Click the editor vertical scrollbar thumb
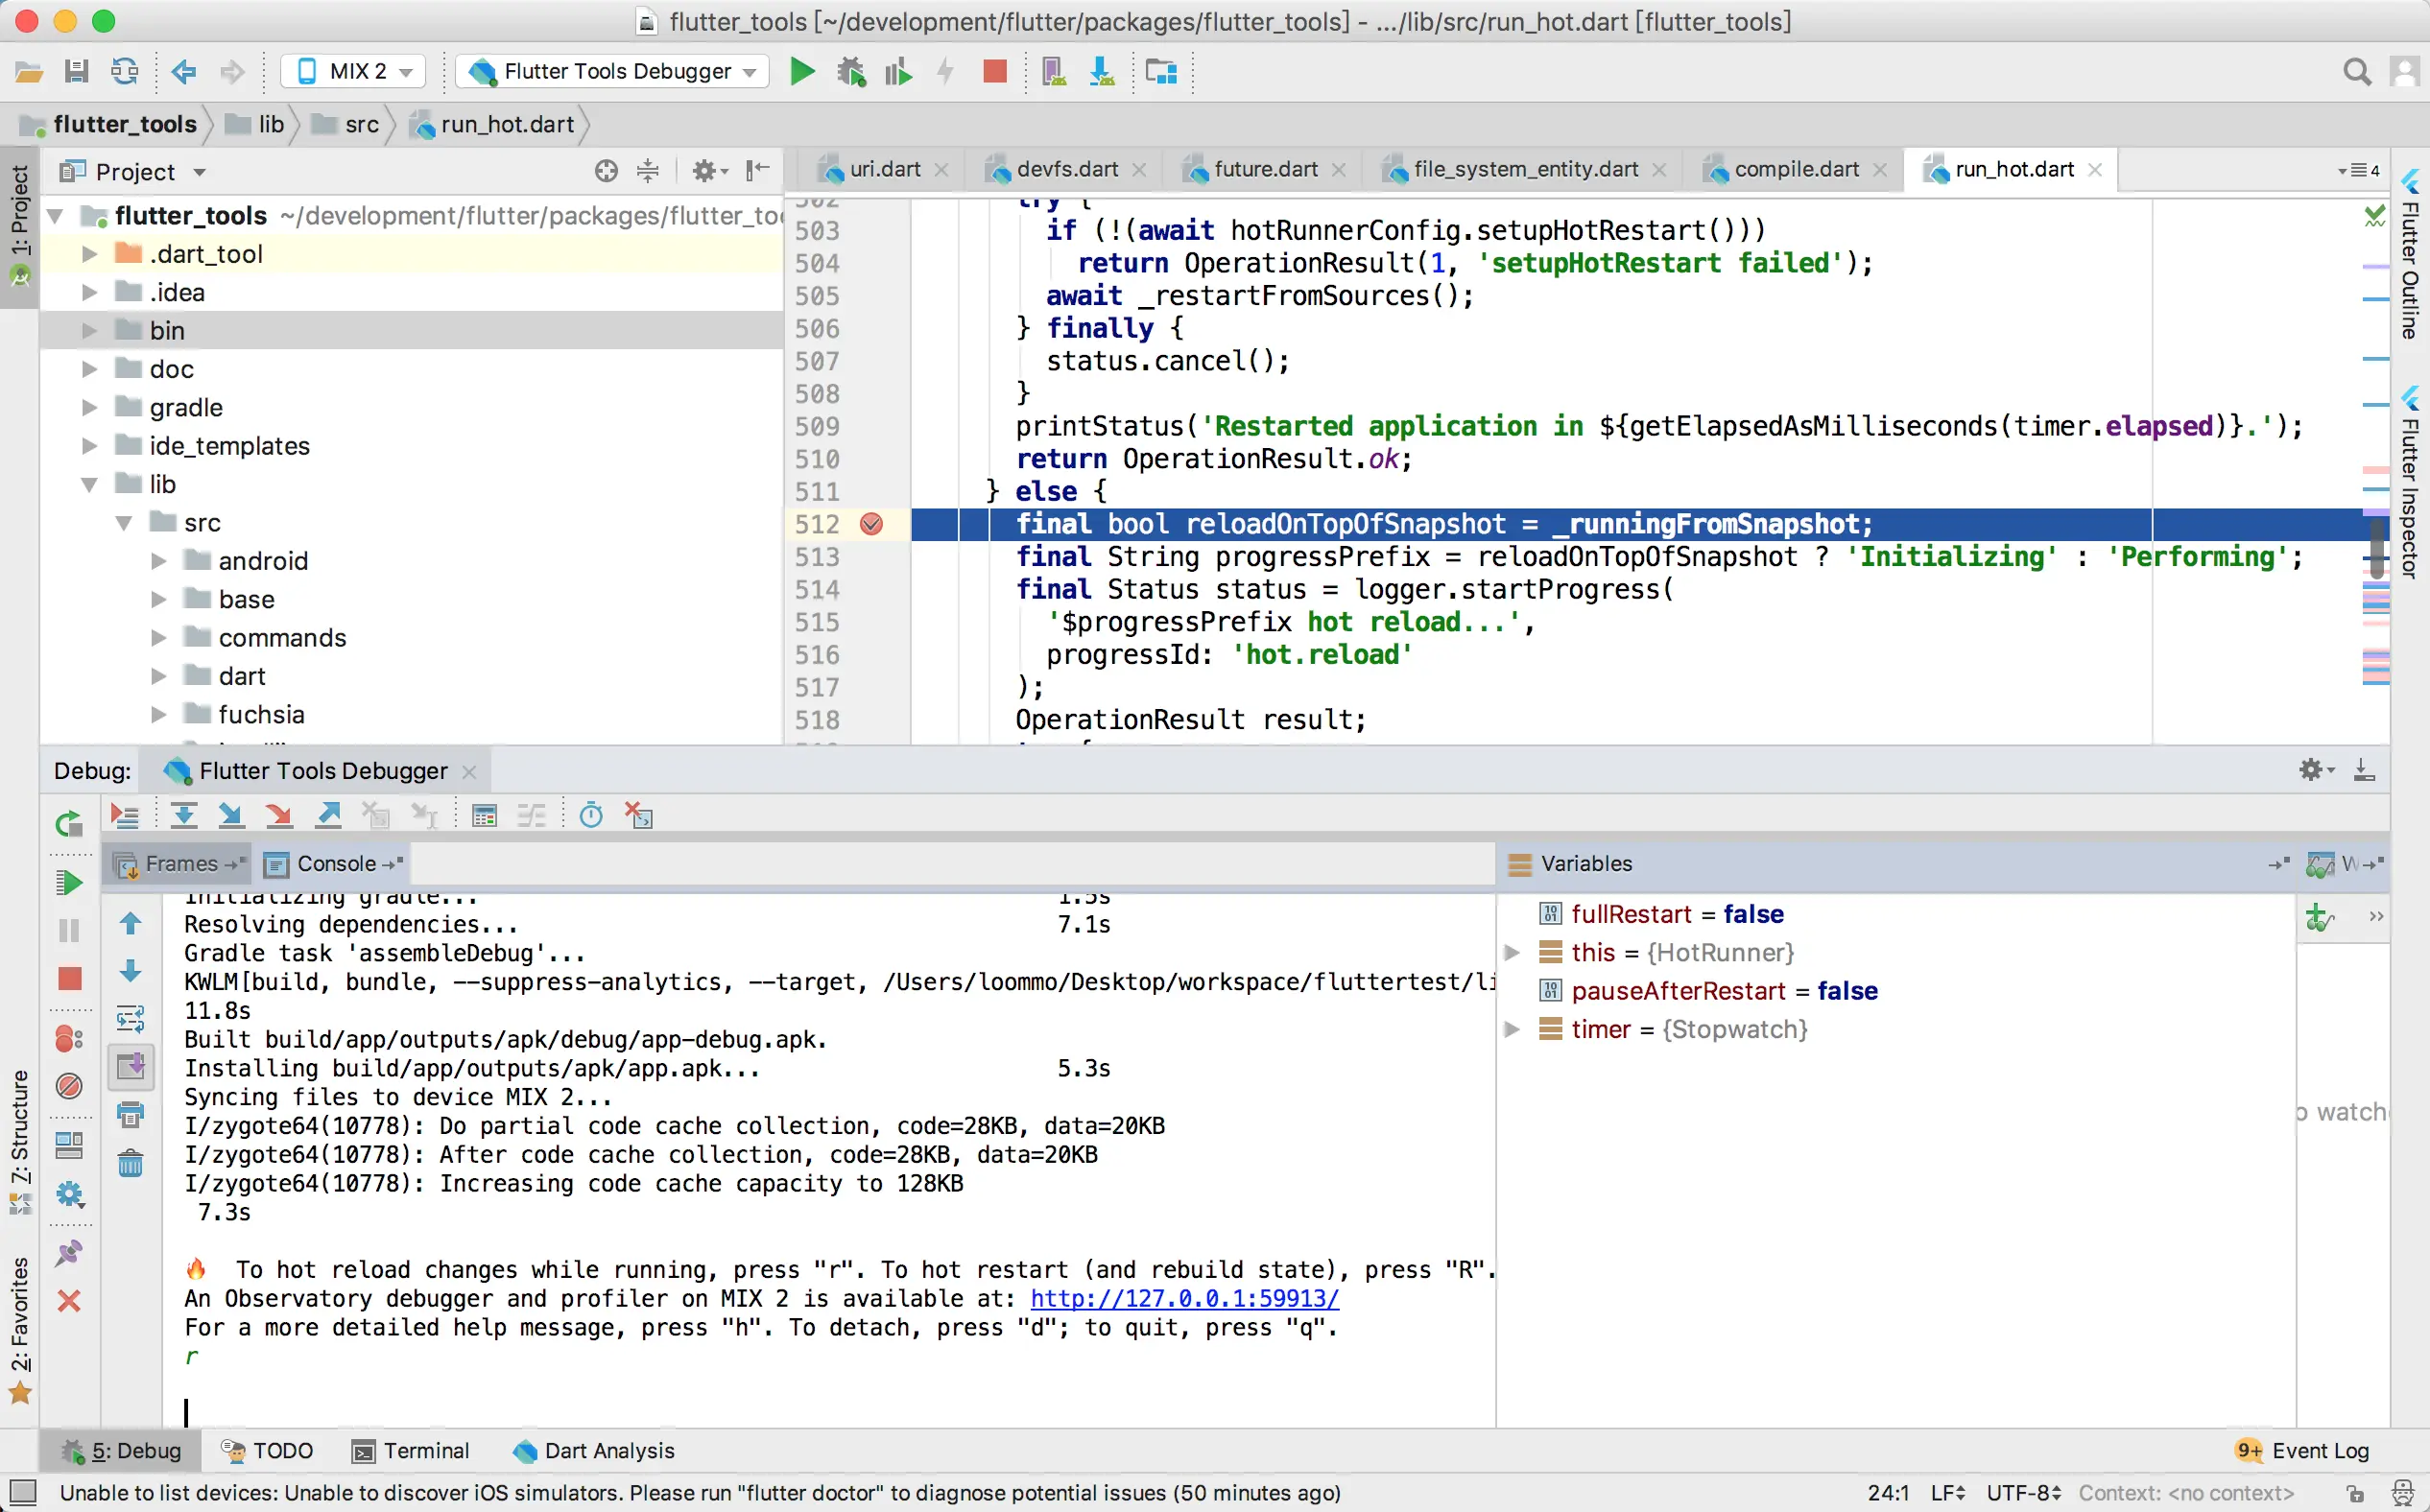The width and height of the screenshot is (2430, 1512). pos(2377,548)
